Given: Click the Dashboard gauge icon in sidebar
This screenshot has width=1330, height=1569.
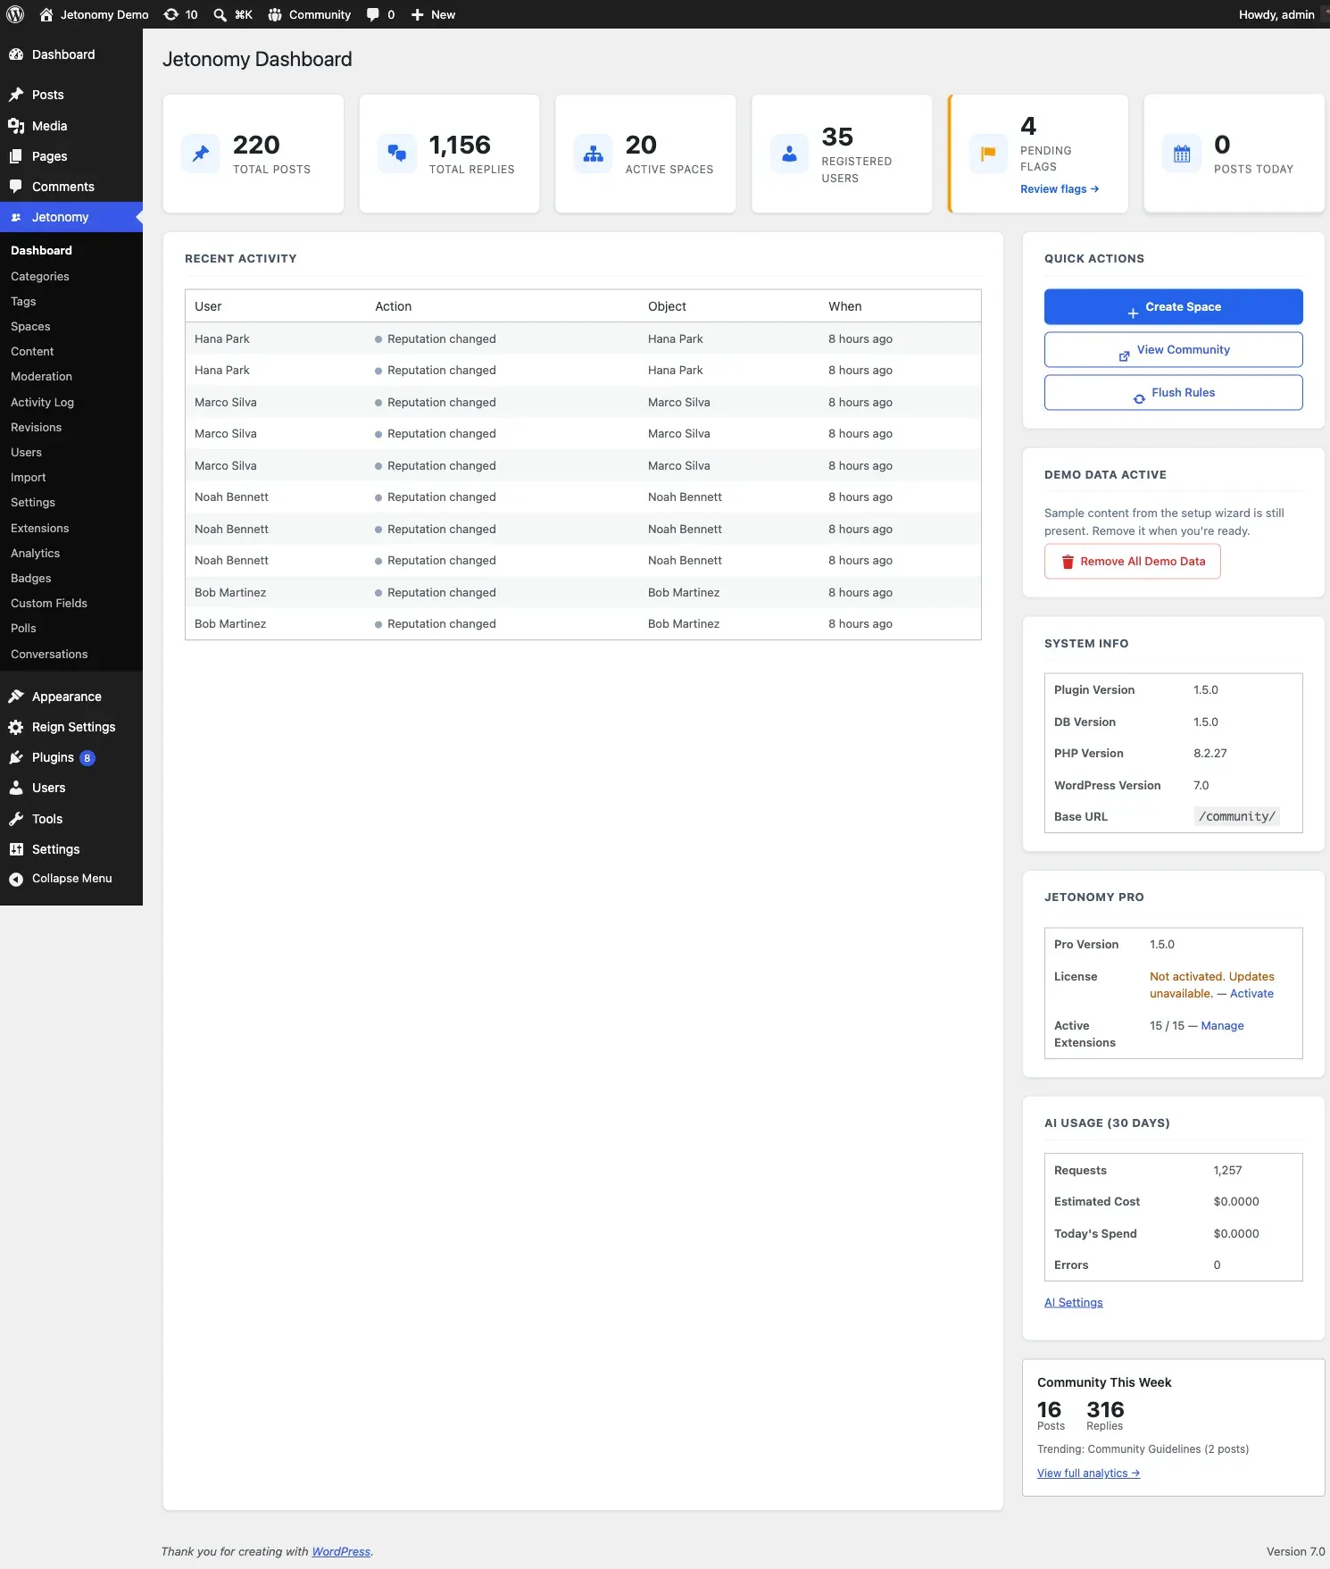Looking at the screenshot, I should pos(16,54).
